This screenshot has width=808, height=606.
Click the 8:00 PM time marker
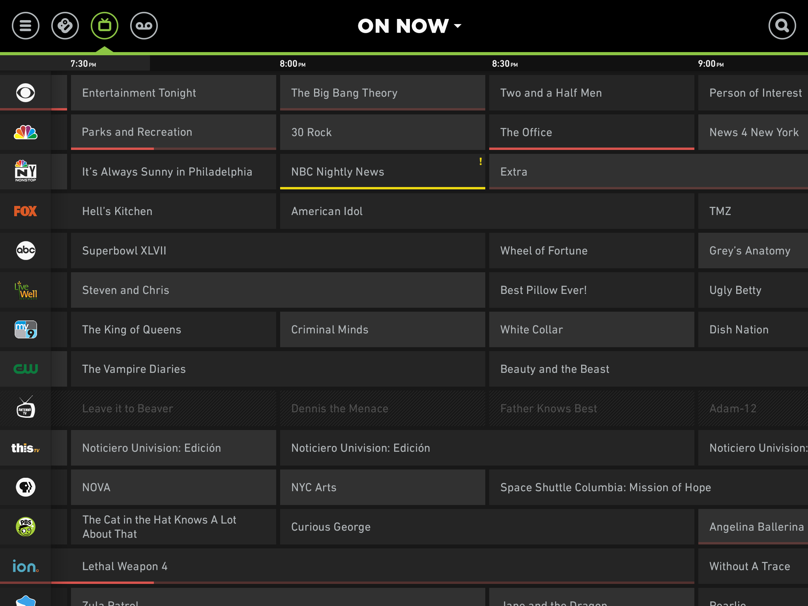click(292, 64)
